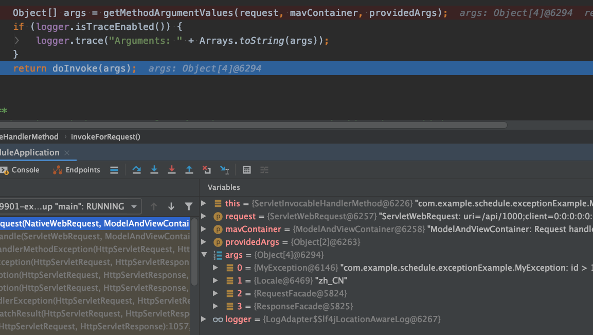Click the Step Into debugger icon
593x335 pixels.
click(x=154, y=170)
